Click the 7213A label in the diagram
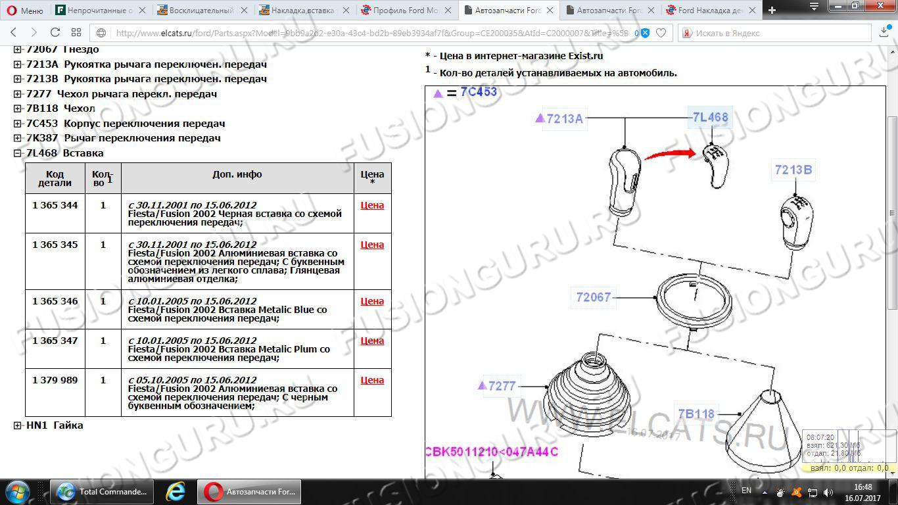898x505 pixels. pos(565,119)
